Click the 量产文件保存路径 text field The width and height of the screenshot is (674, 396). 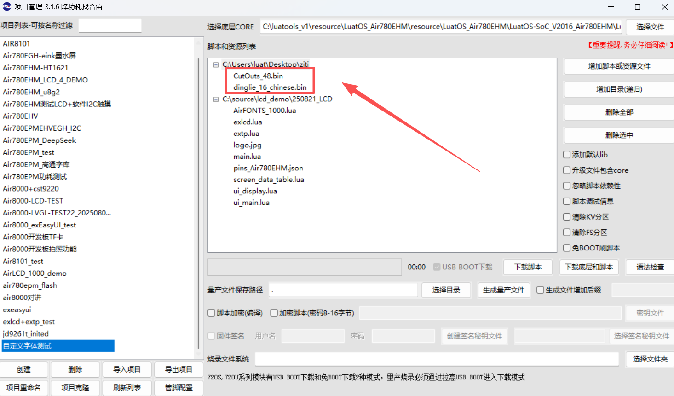coord(343,290)
